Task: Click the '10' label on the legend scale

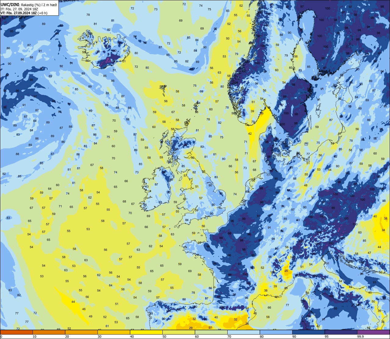Action: 35,337
